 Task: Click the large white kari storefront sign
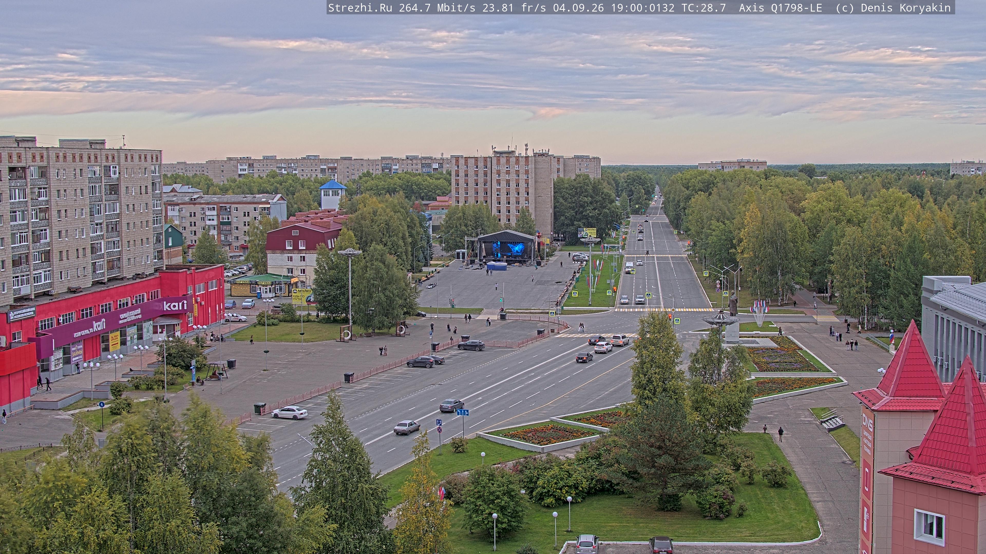point(175,305)
